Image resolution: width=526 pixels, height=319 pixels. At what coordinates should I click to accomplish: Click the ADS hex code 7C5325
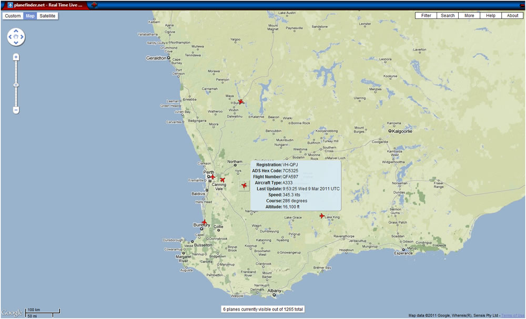[x=290, y=171]
